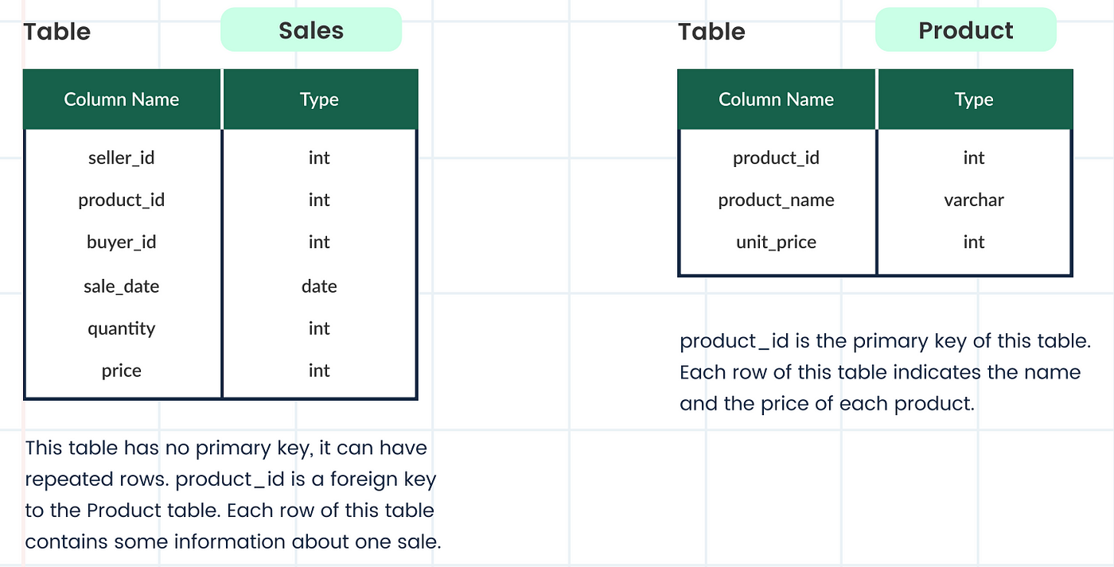This screenshot has height=567, width=1114.
Task: Select the price row in Sales
Action: coord(220,371)
